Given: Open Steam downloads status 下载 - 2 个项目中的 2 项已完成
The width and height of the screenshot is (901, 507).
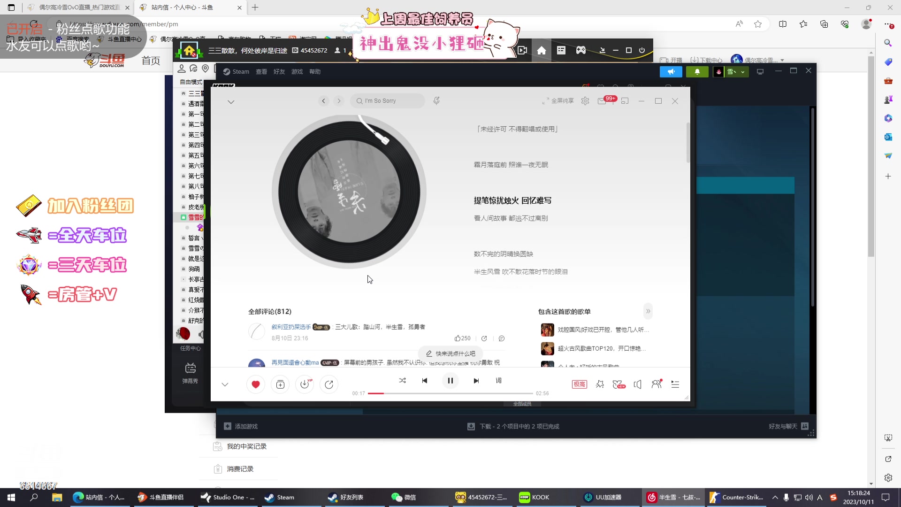Looking at the screenshot, I should [513, 426].
